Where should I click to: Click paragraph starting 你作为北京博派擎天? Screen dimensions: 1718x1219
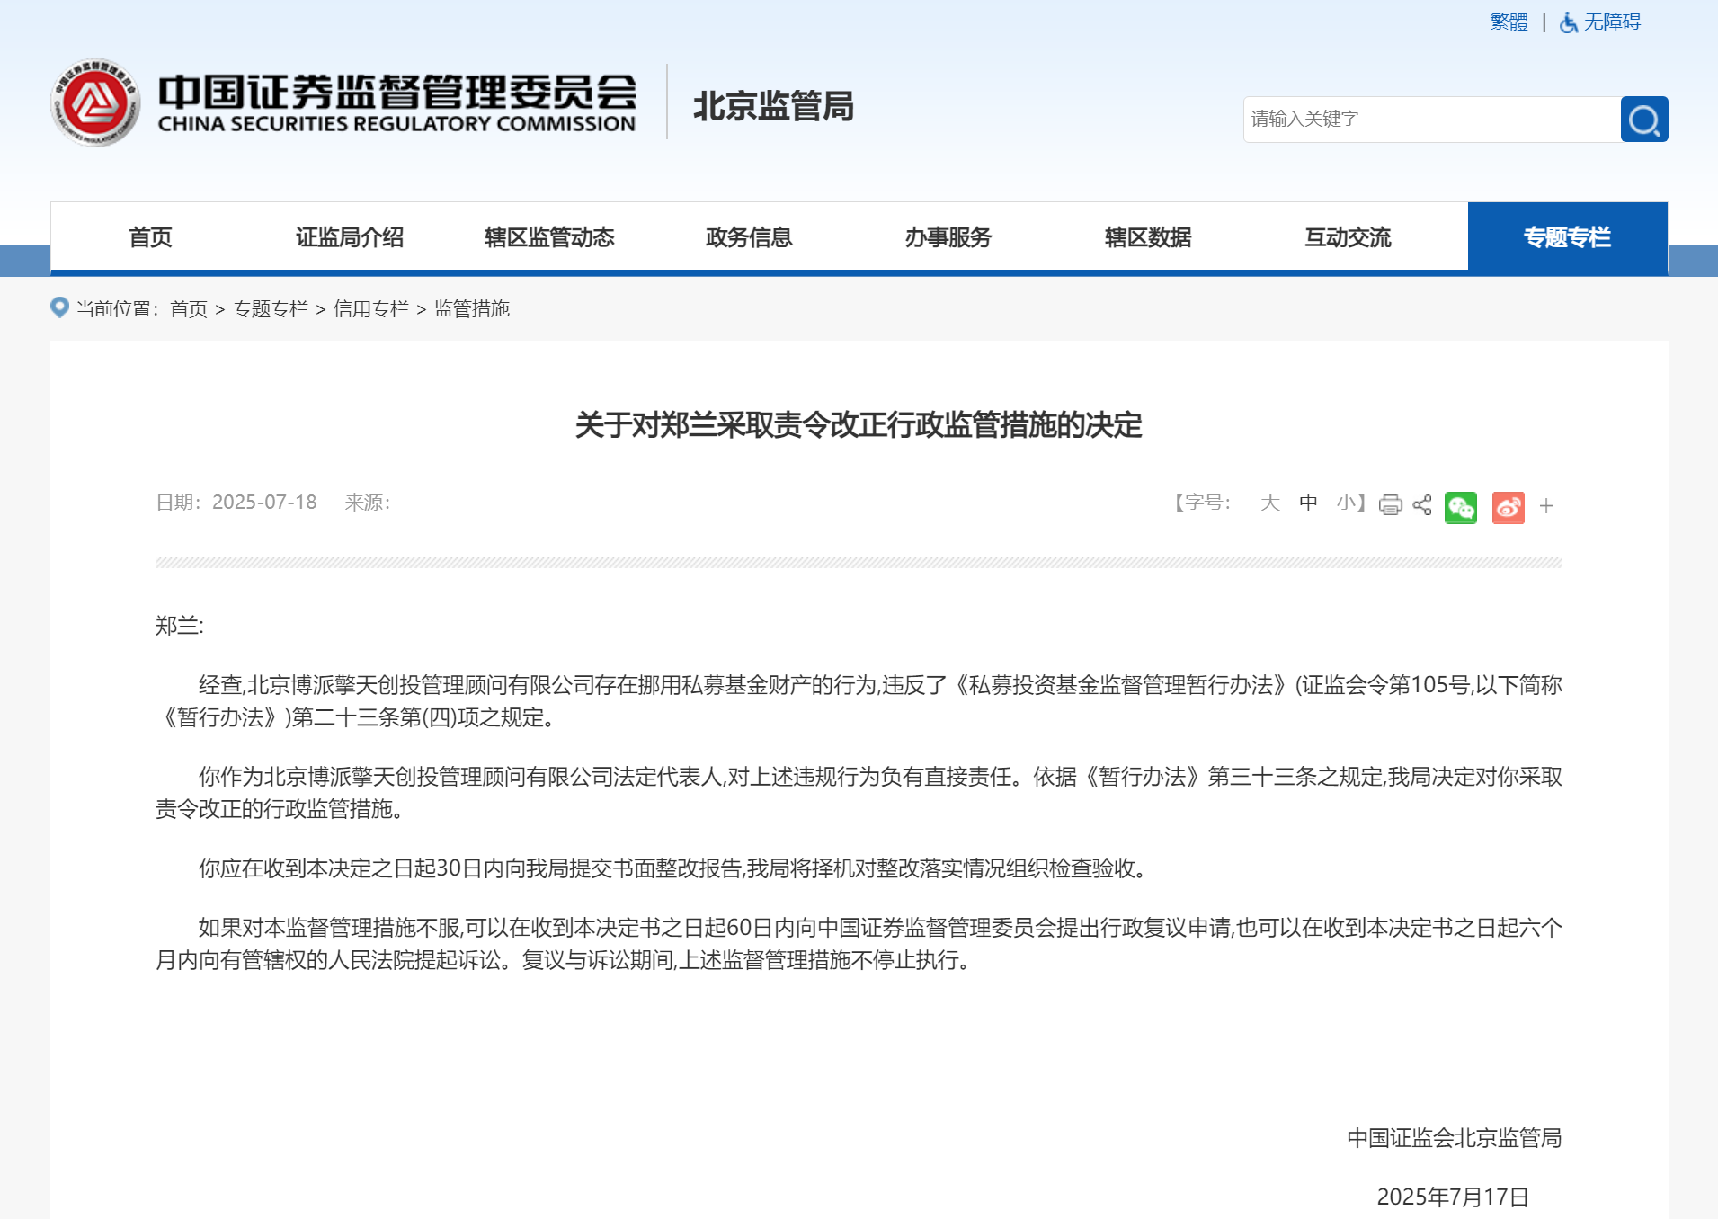pos(859,793)
